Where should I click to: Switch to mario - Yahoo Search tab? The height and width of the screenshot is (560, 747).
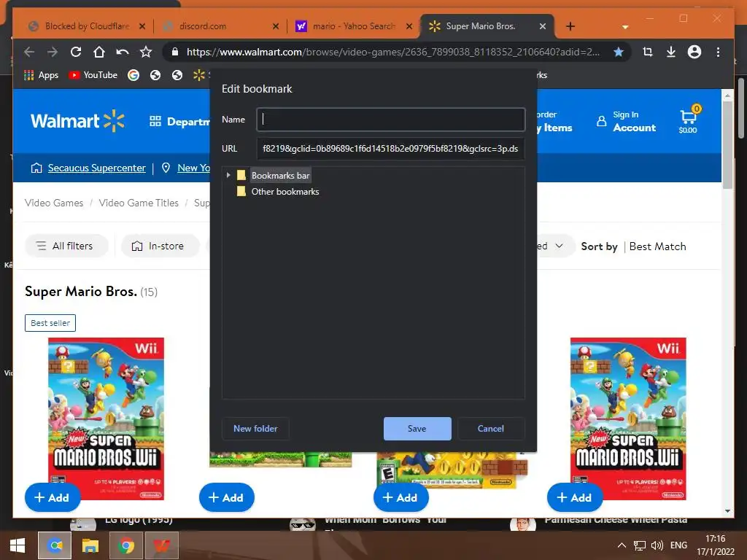coord(354,26)
